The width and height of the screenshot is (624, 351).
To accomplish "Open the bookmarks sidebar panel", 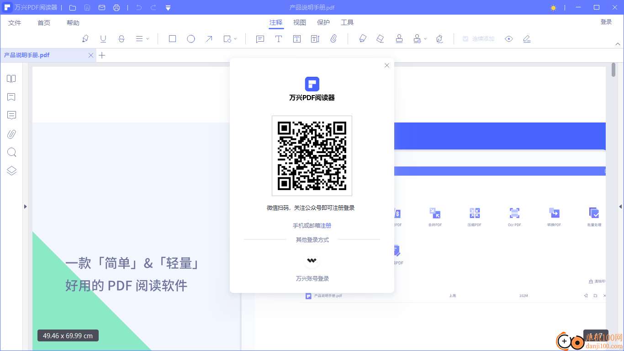I will 11,97.
